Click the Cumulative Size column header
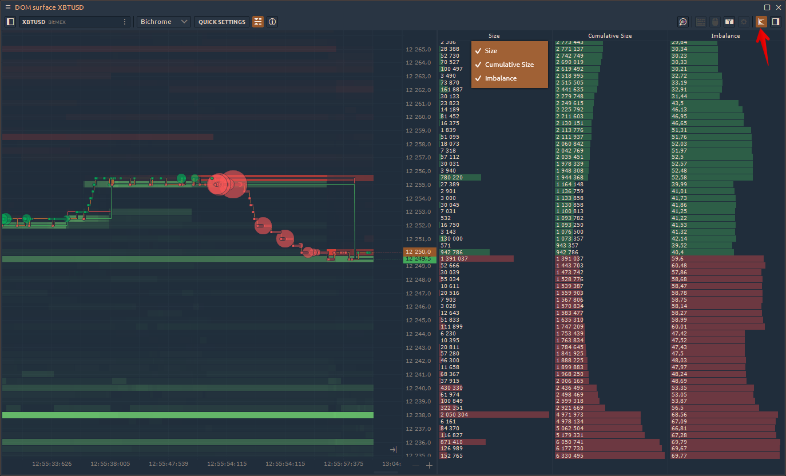This screenshot has width=786, height=476. pyautogui.click(x=610, y=35)
